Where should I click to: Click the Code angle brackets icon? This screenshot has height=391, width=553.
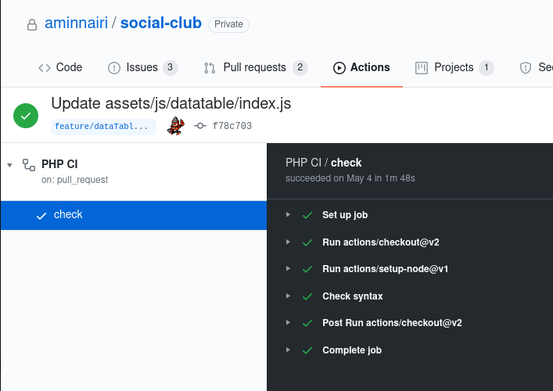tap(45, 68)
